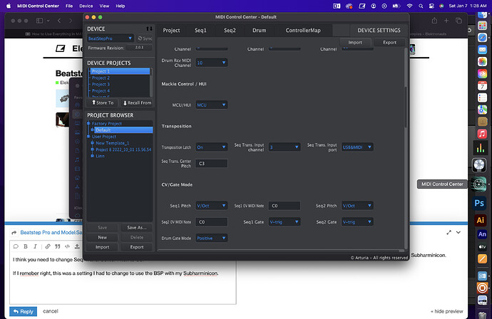Open Seq Trans. Input channel dropdown

284,147
